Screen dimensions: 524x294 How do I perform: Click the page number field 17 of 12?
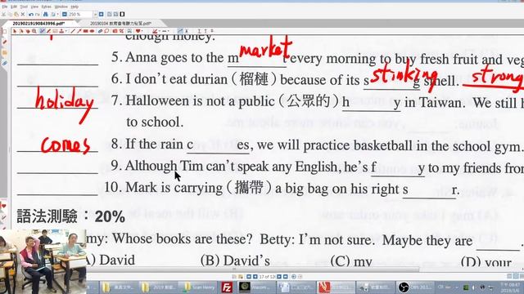(x=267, y=277)
